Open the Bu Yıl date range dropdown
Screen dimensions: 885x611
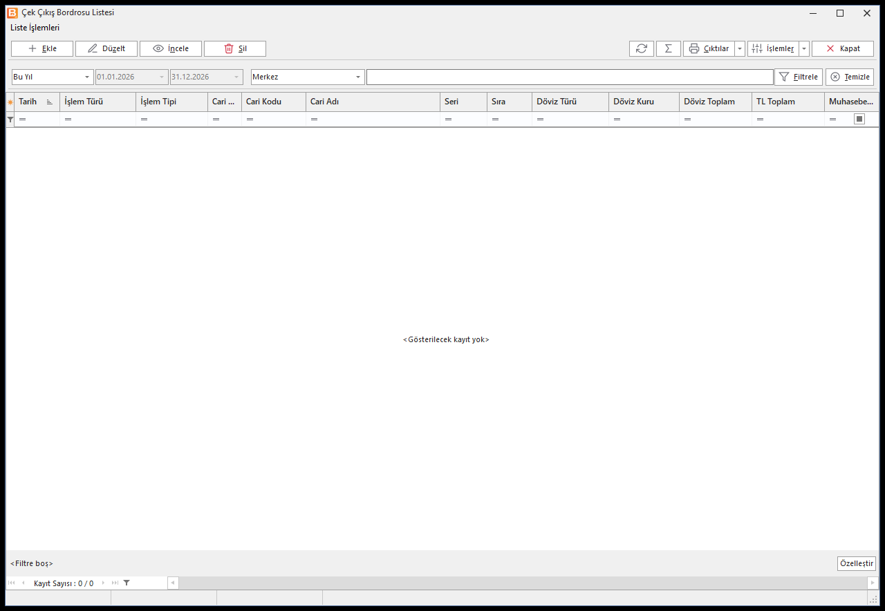pyautogui.click(x=87, y=77)
